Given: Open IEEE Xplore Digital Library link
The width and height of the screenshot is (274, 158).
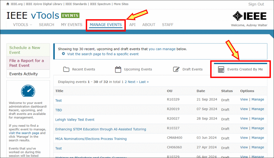Looking at the screenshot, I should tap(44, 4).
